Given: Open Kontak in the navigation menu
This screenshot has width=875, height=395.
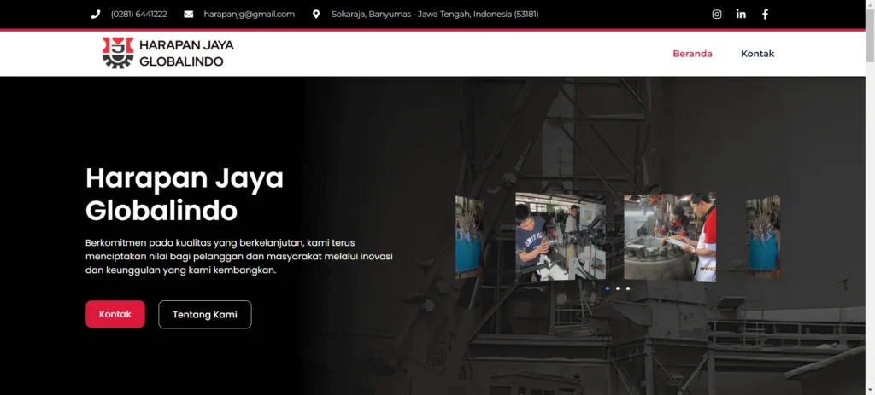Looking at the screenshot, I should [x=757, y=54].
